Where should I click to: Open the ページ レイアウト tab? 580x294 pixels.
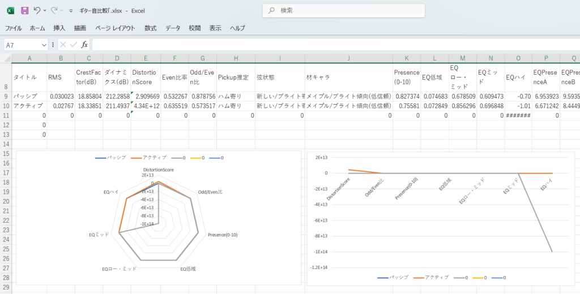[115, 28]
